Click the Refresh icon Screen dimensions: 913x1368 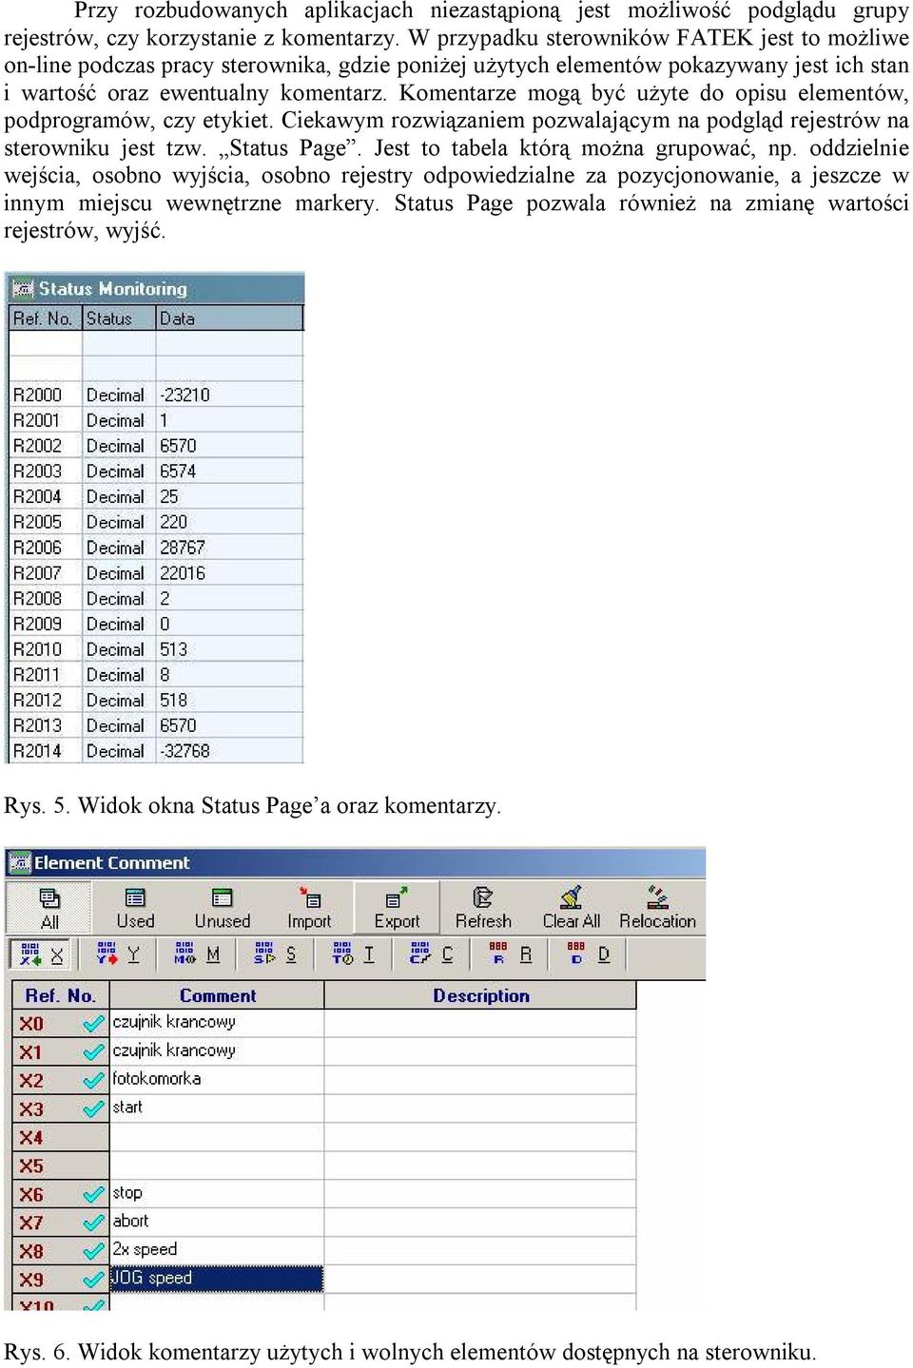click(483, 908)
